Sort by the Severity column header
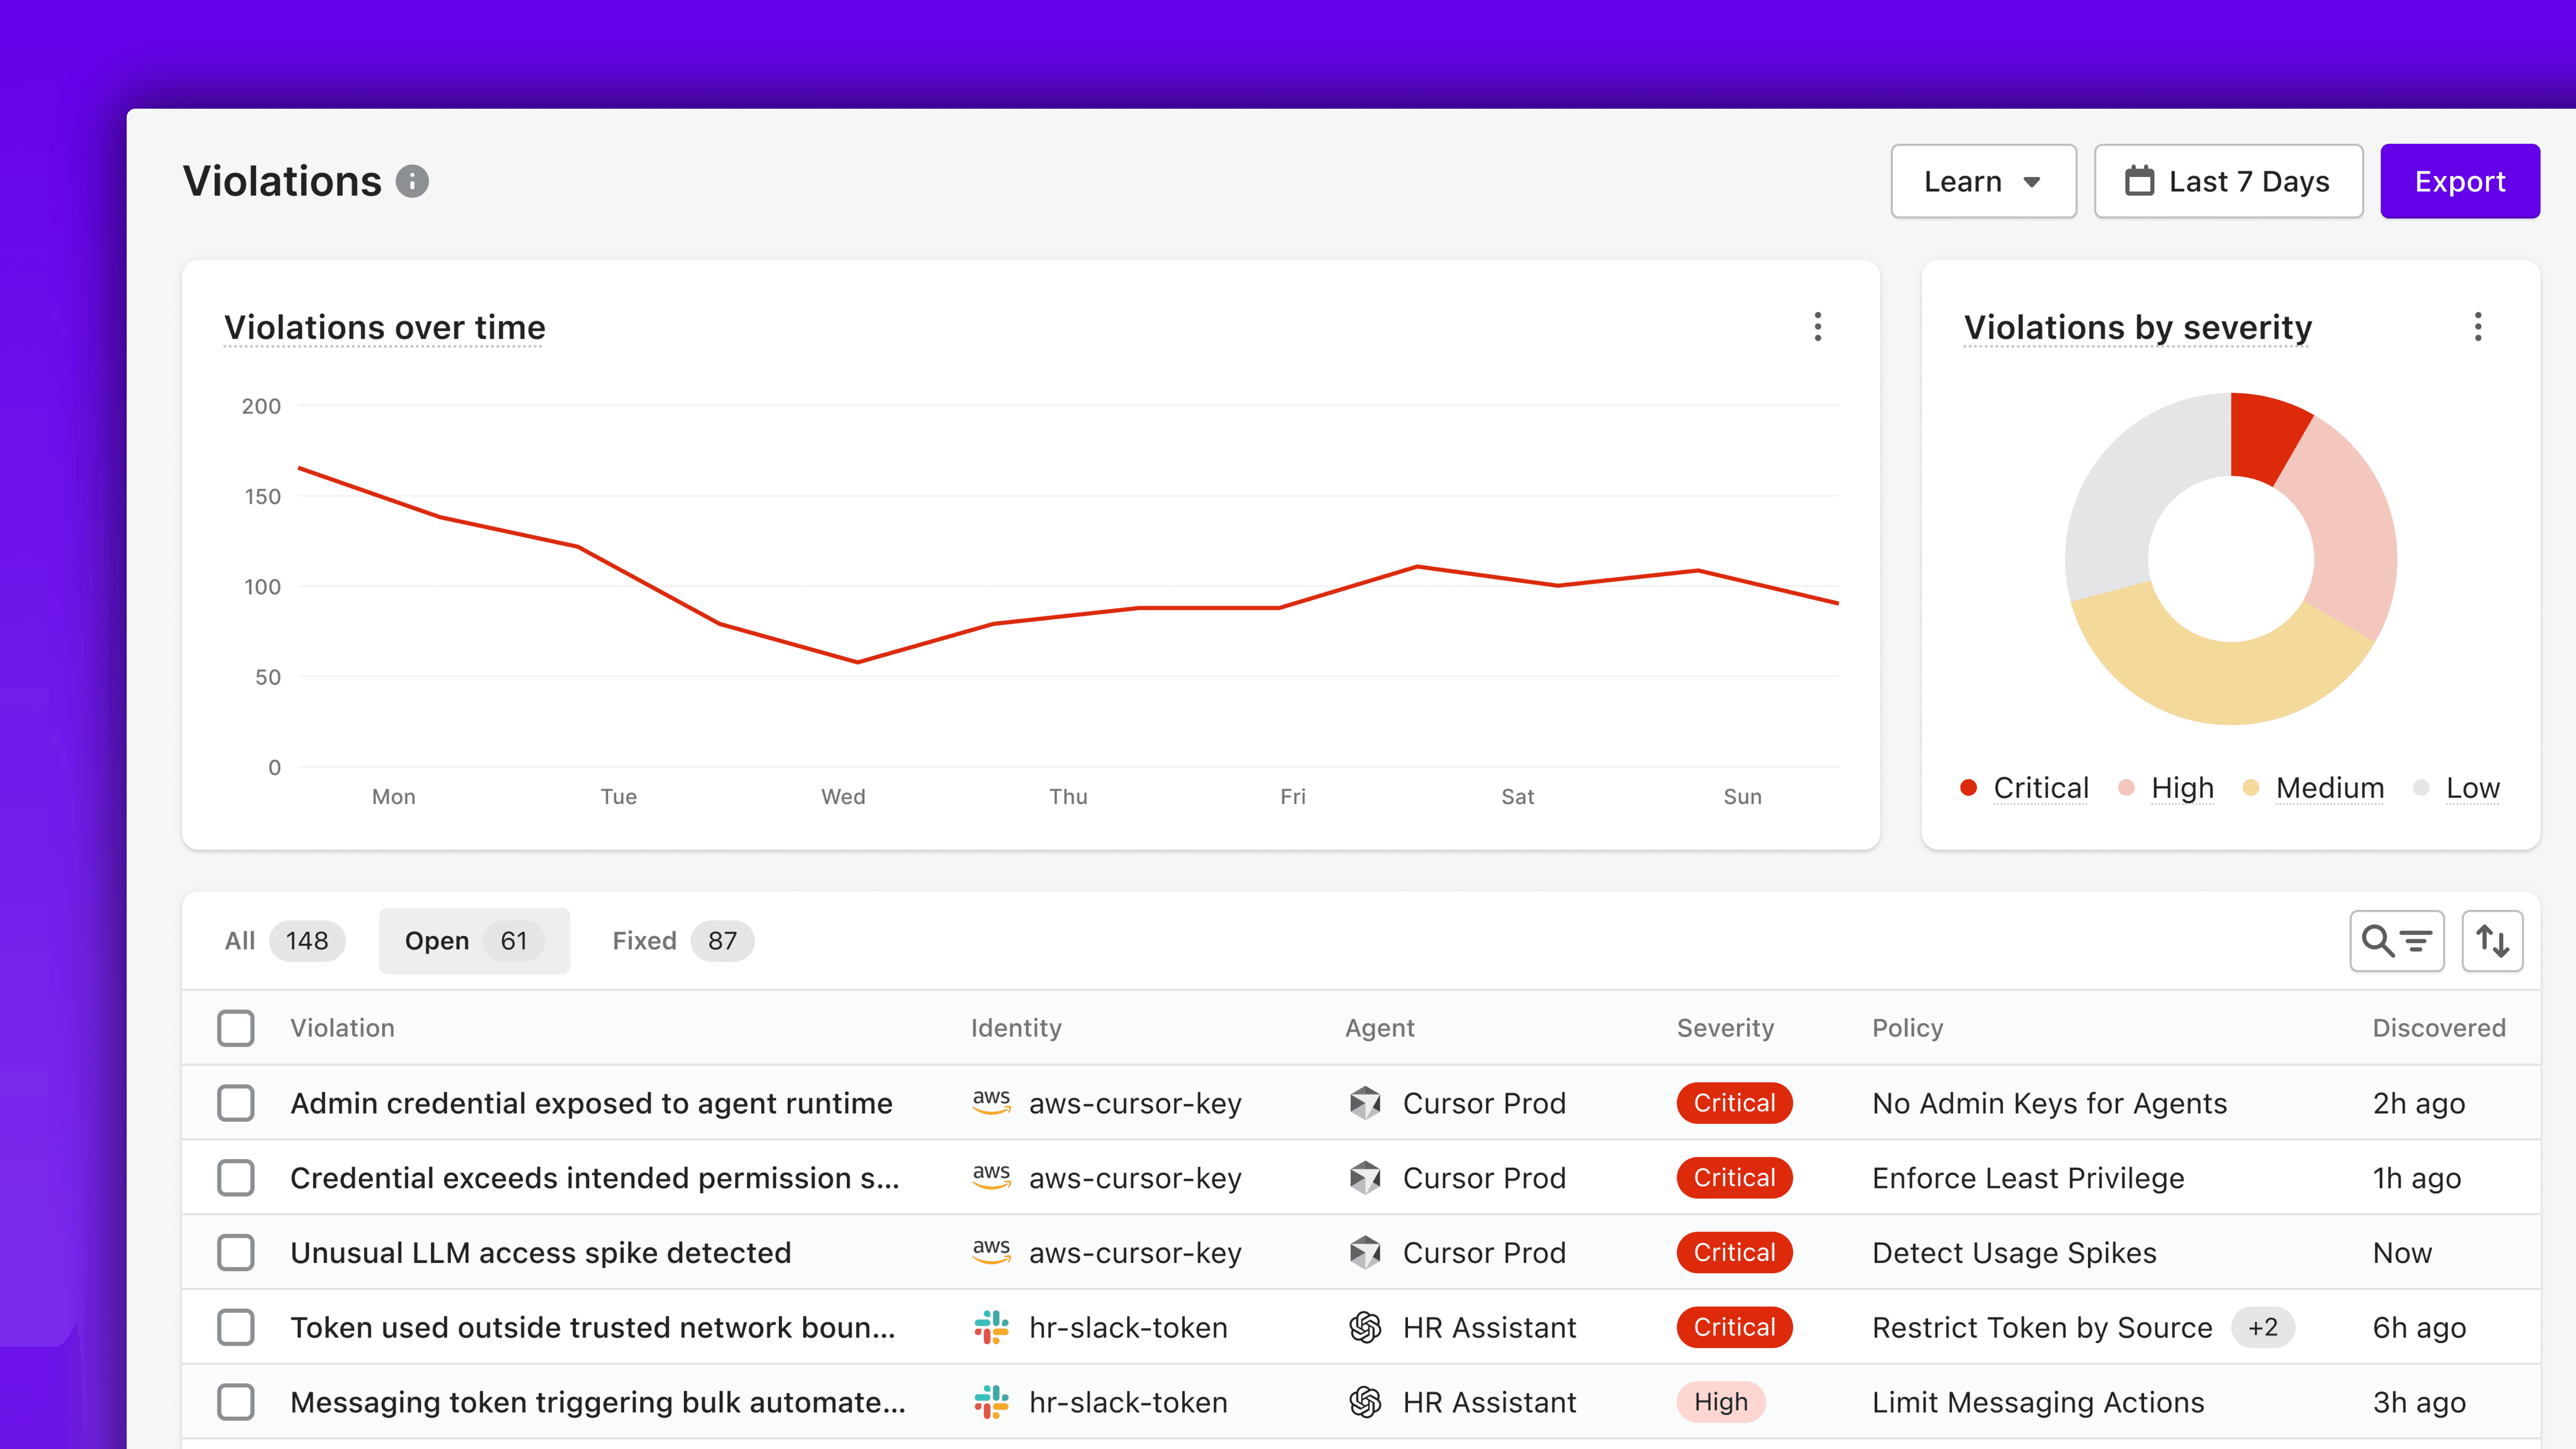2576x1449 pixels. 1725,1028
